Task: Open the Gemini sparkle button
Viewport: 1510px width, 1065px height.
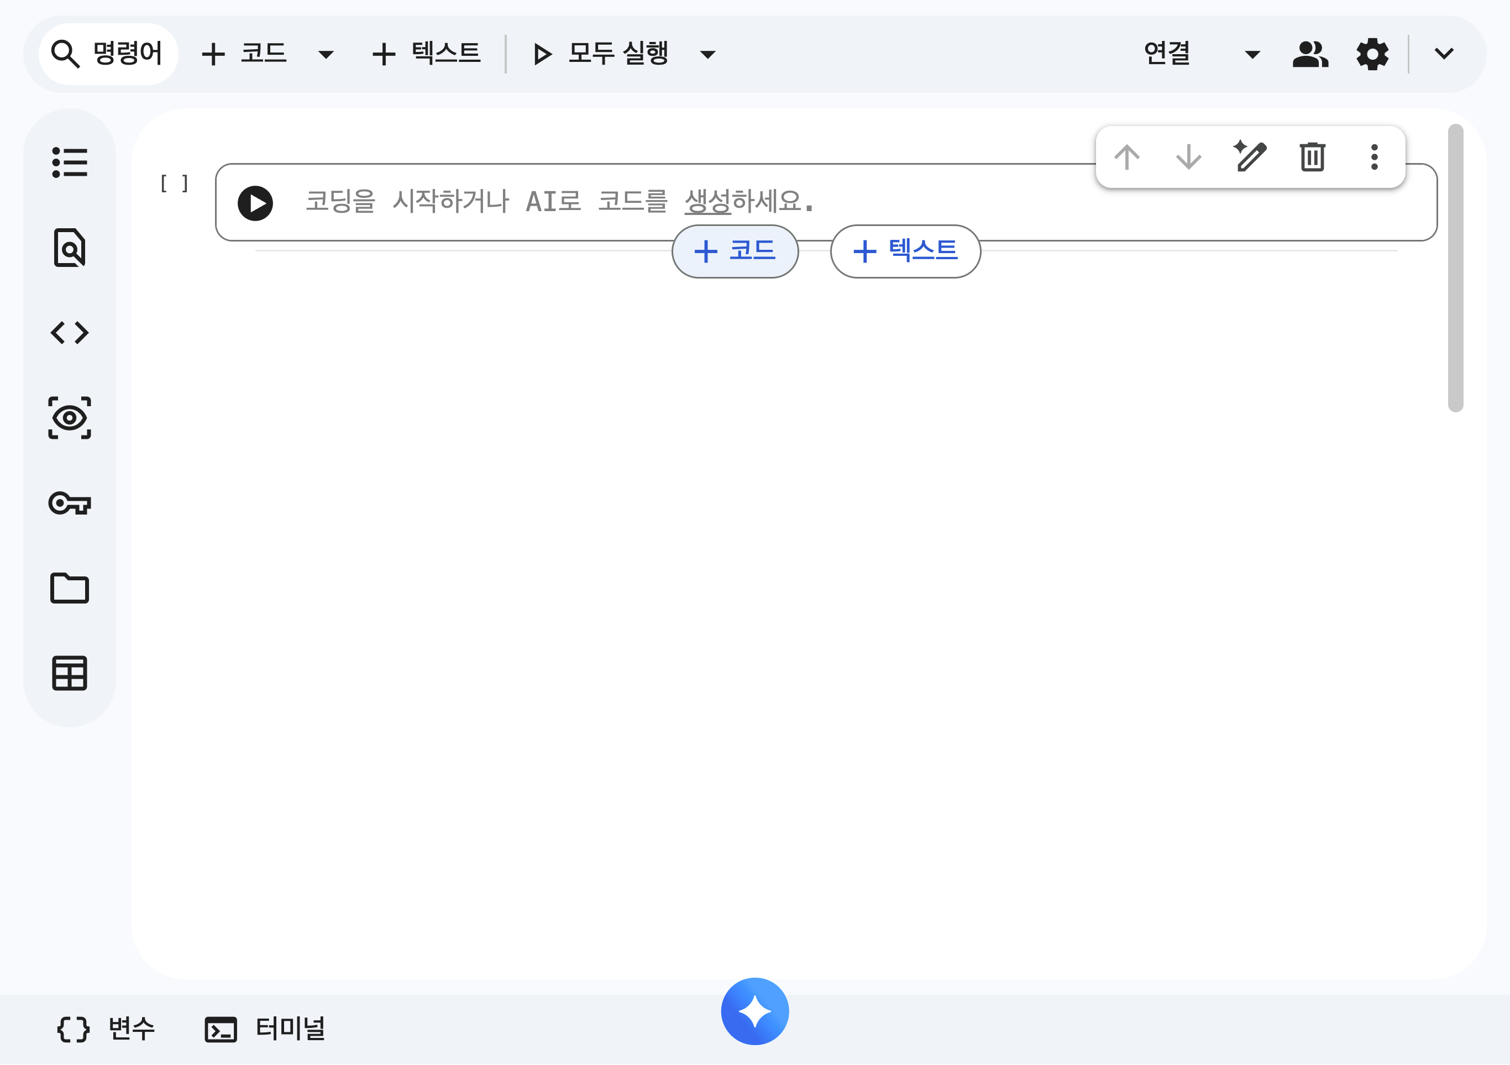Action: point(755,1011)
